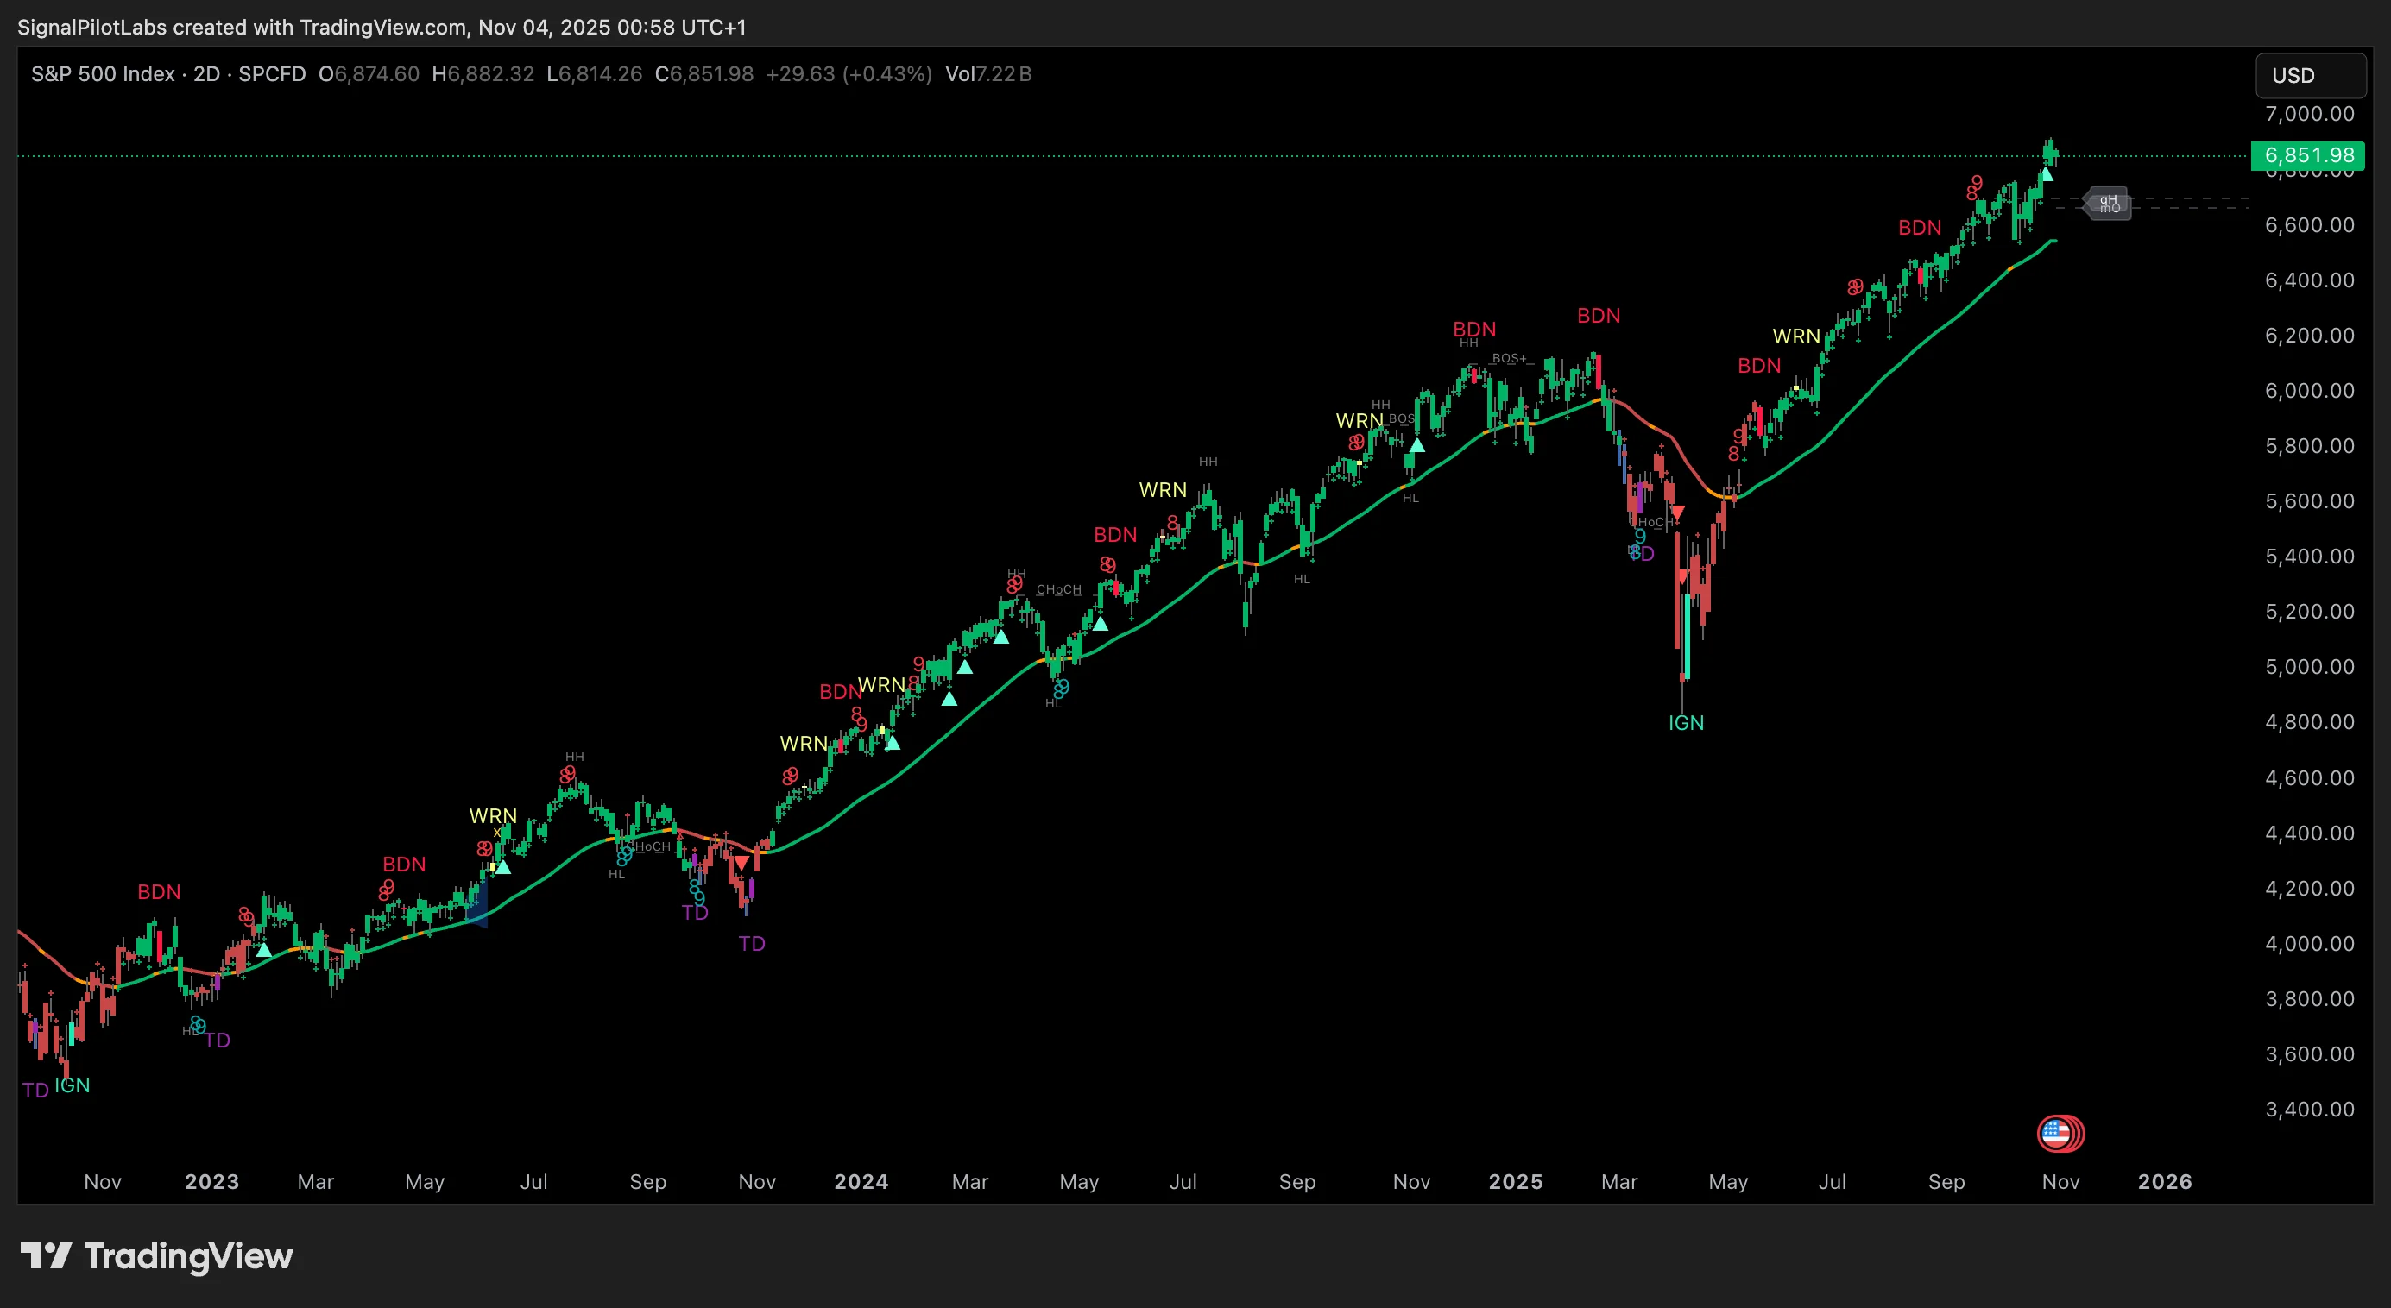Select the Nov label on the date axis

coord(2060,1182)
